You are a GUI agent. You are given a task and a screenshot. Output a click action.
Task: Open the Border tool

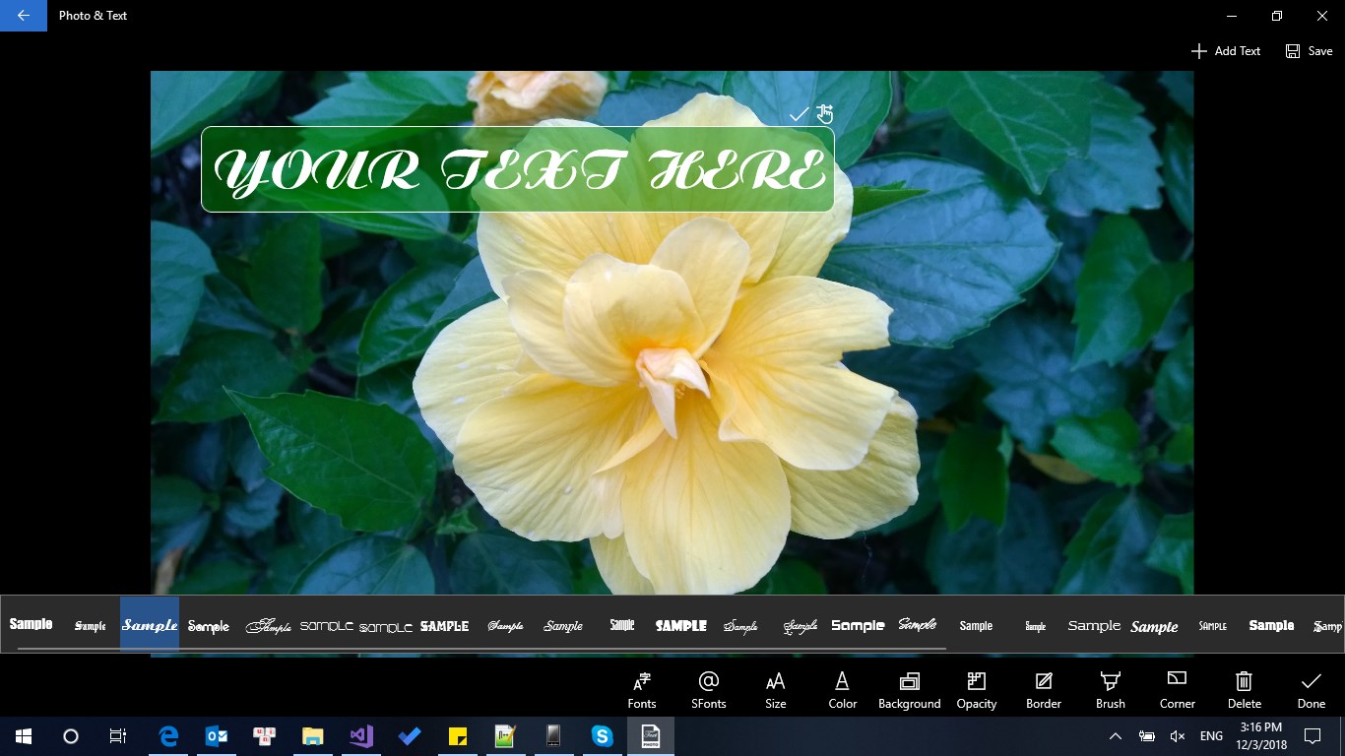coord(1044,690)
